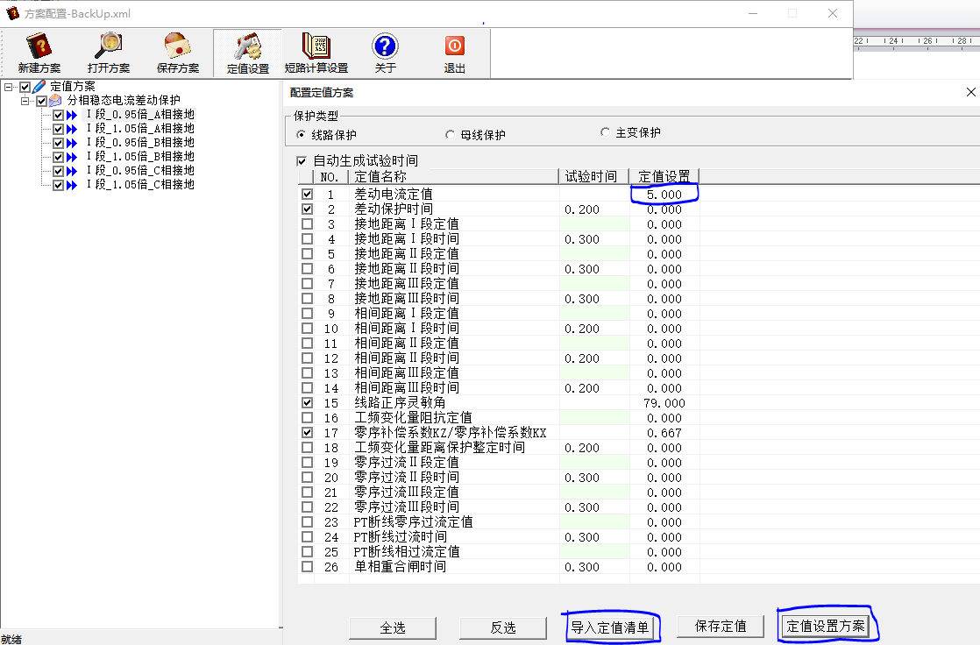Select the 母线保护 radio button
Image resolution: width=980 pixels, height=645 pixels.
[x=451, y=135]
